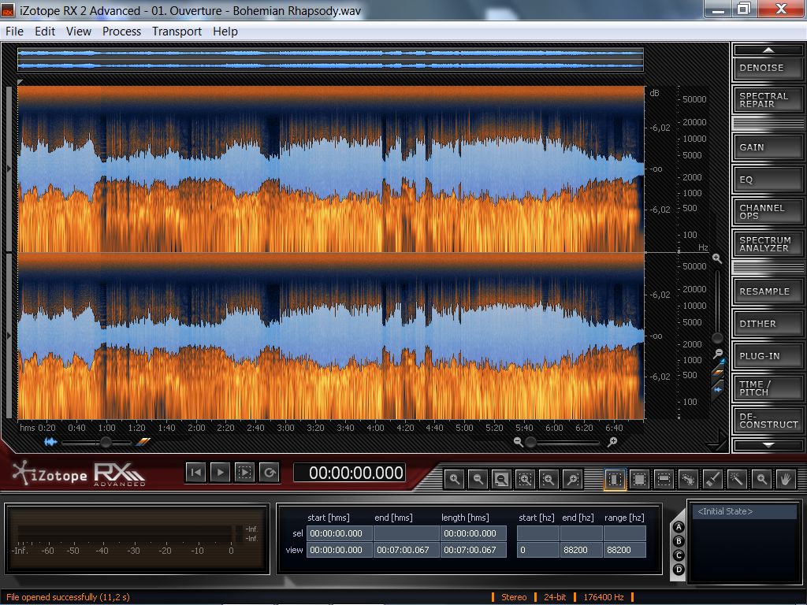Adjust the waveform/spectrogram blend slider

click(x=105, y=442)
